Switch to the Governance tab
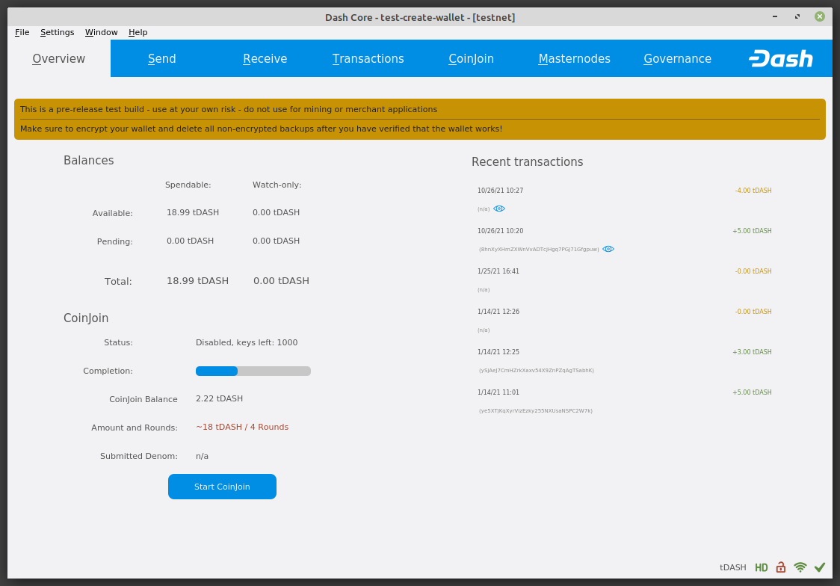This screenshot has width=840, height=586. (677, 59)
